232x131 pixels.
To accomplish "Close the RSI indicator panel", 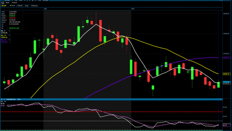I will 1,100.
